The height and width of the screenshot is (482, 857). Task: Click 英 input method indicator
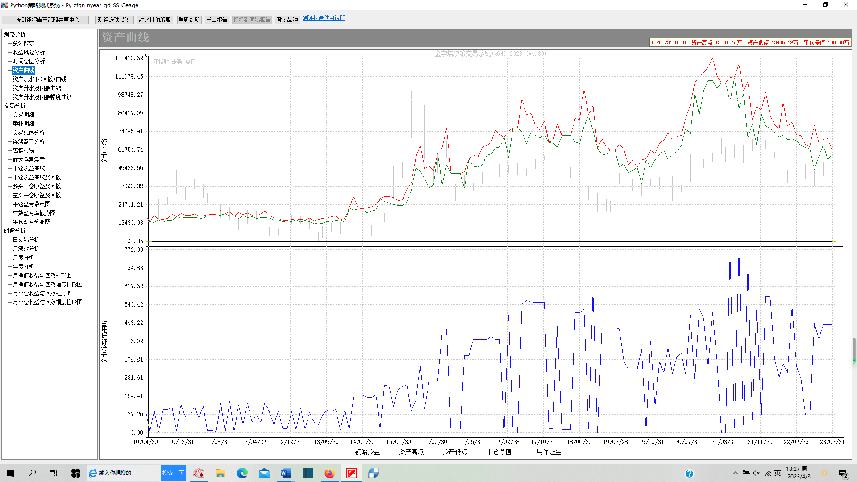click(x=778, y=473)
